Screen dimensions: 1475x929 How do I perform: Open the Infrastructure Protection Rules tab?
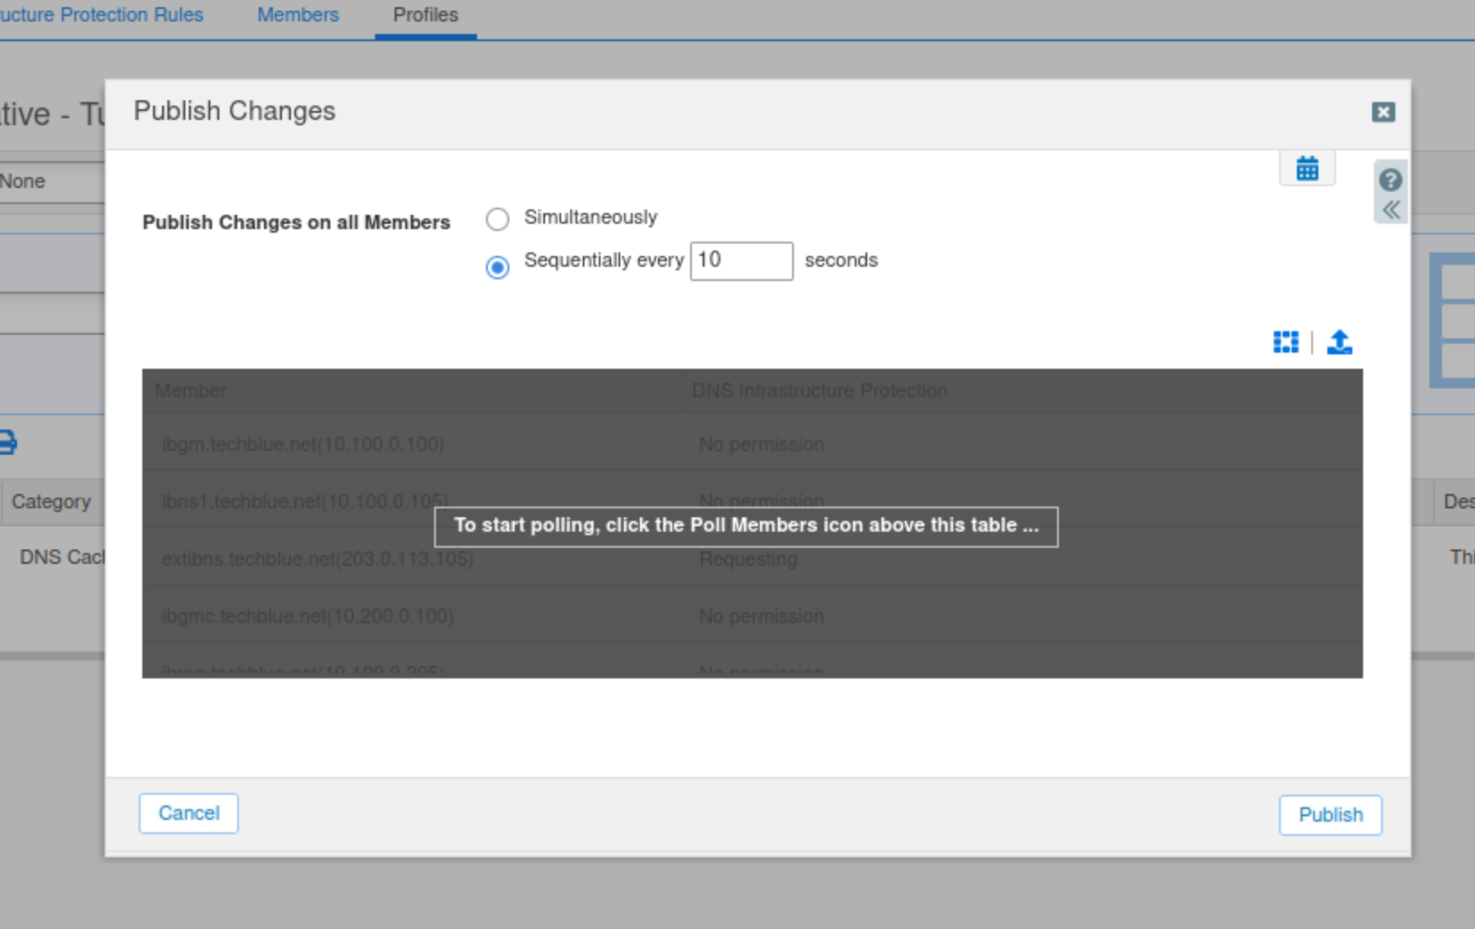[101, 15]
